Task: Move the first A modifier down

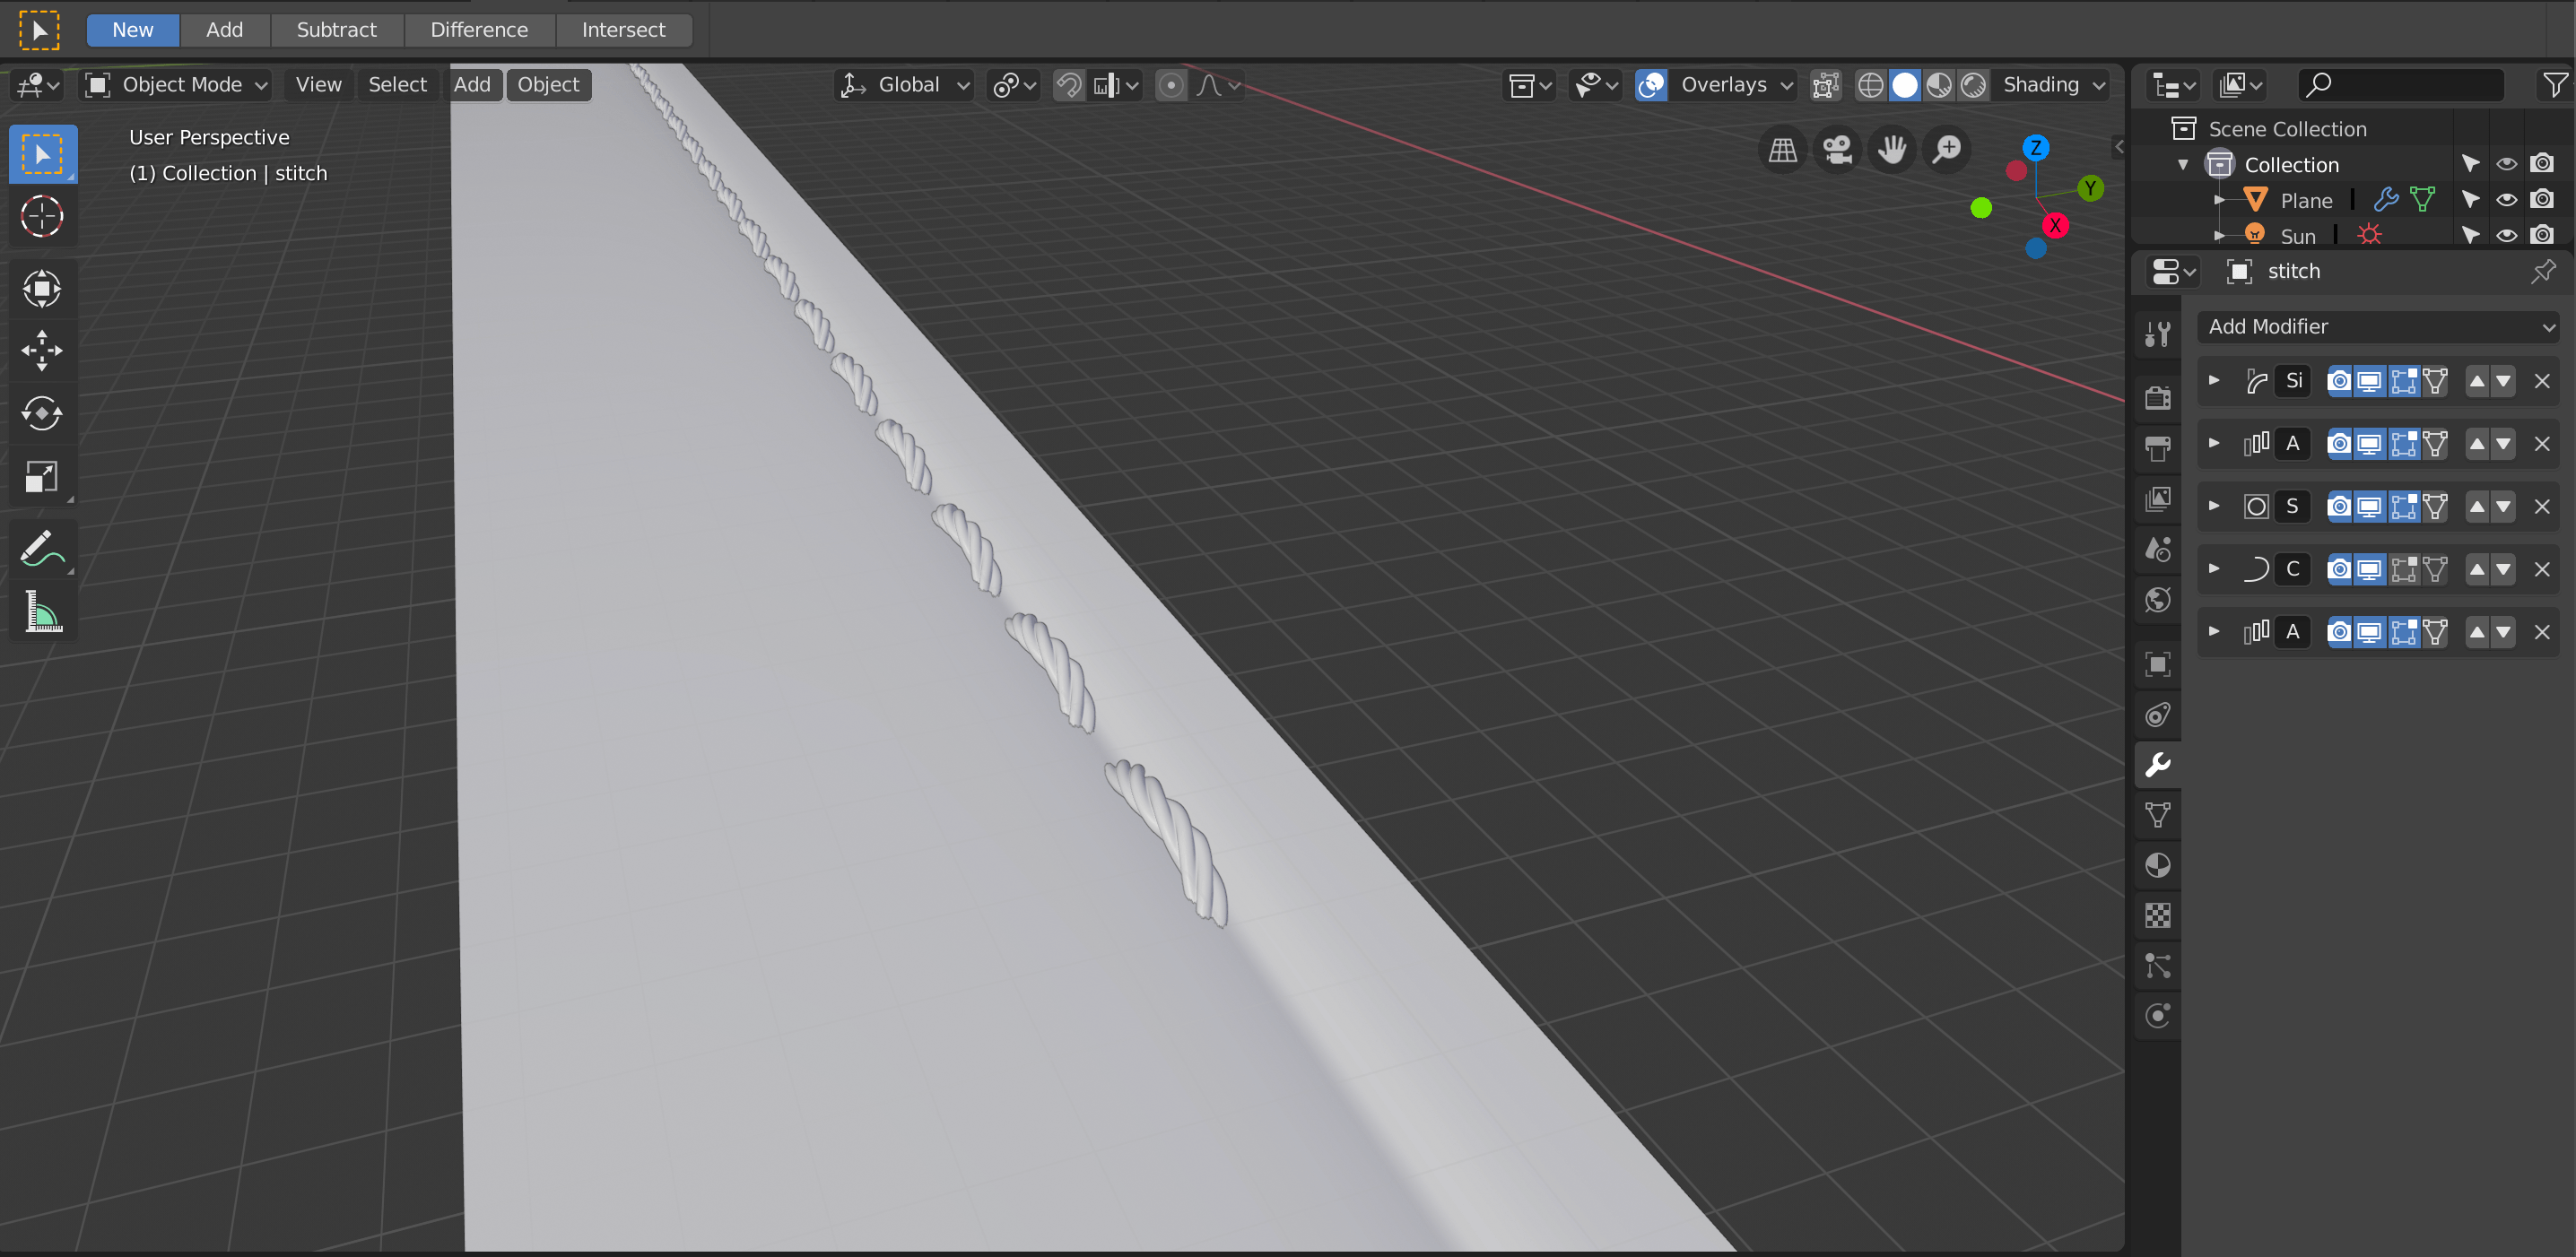Action: [x=2503, y=444]
